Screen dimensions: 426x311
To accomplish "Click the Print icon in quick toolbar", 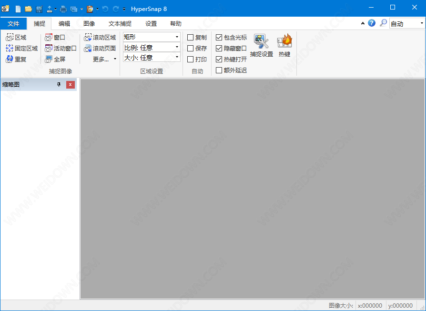I will [63, 9].
